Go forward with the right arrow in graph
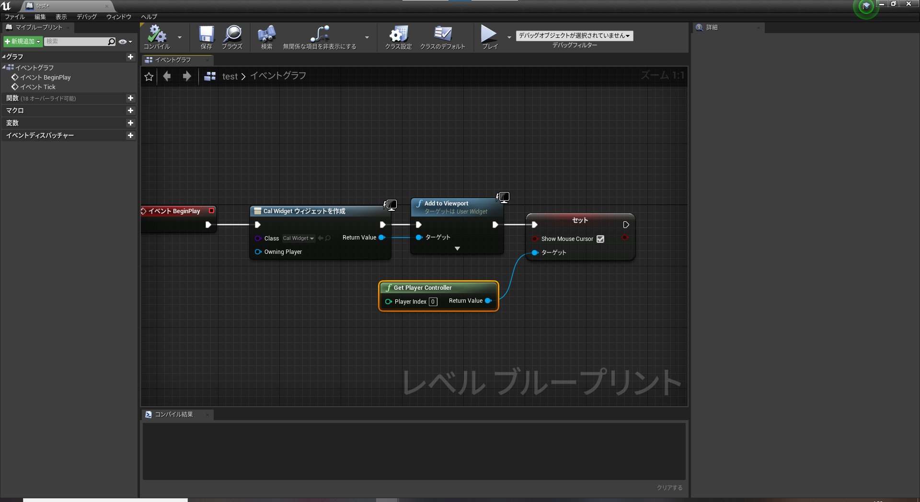This screenshot has width=920, height=502. pyautogui.click(x=187, y=76)
